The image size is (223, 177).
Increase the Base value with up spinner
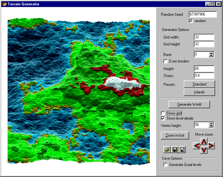[x=211, y=53]
